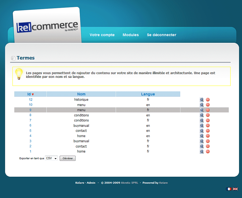Delete term id 3 using red icon
The height and width of the screenshot is (198, 242).
[x=208, y=141]
